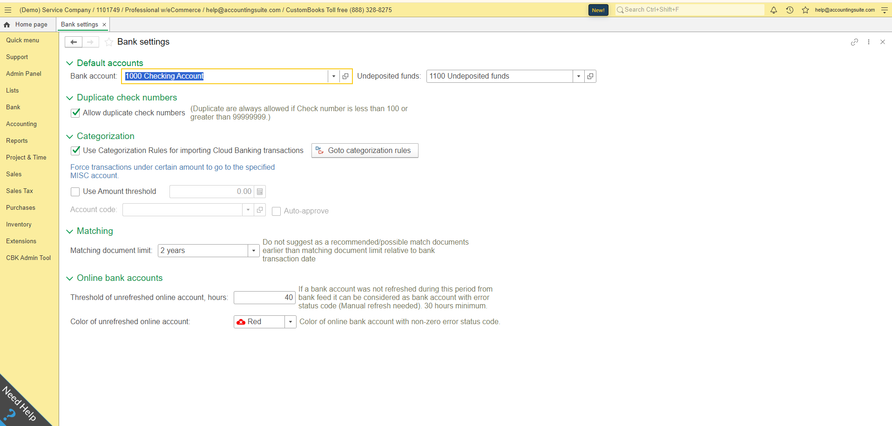Open the hamburger main menu
Screen dimensions: 892x426
point(7,10)
